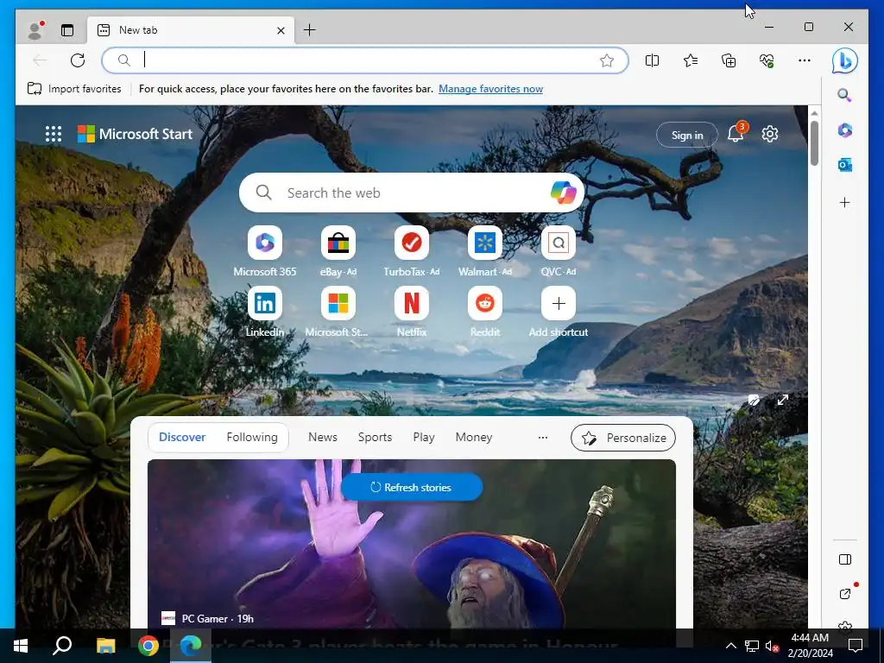Open the News feed tab
The width and height of the screenshot is (884, 663).
tap(323, 437)
